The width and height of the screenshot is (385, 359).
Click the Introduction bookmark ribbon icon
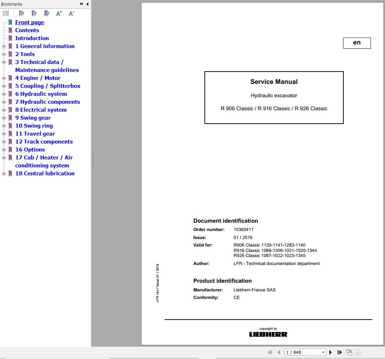pos(10,38)
